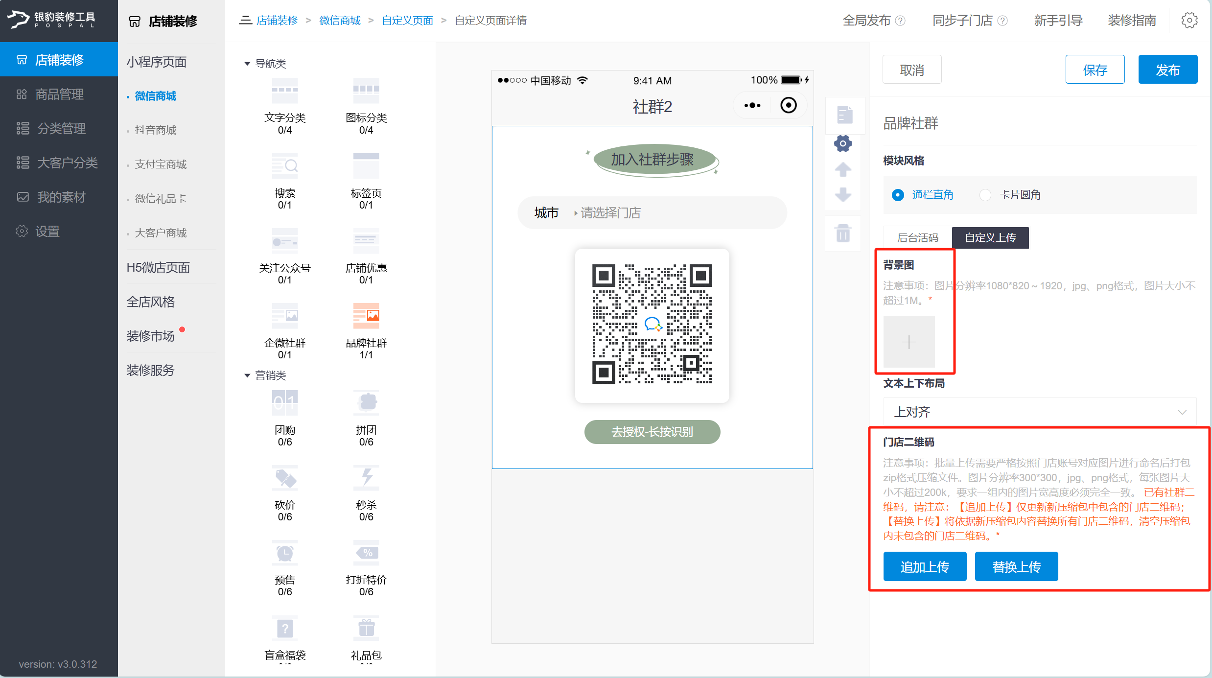1212x678 pixels.
Task: Go to 自定义页面 breadcrumb link
Action: [407, 21]
